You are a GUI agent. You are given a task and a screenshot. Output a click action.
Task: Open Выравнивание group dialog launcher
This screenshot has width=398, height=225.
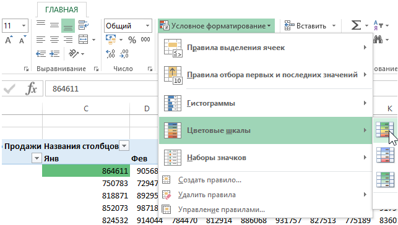[x=96, y=69]
